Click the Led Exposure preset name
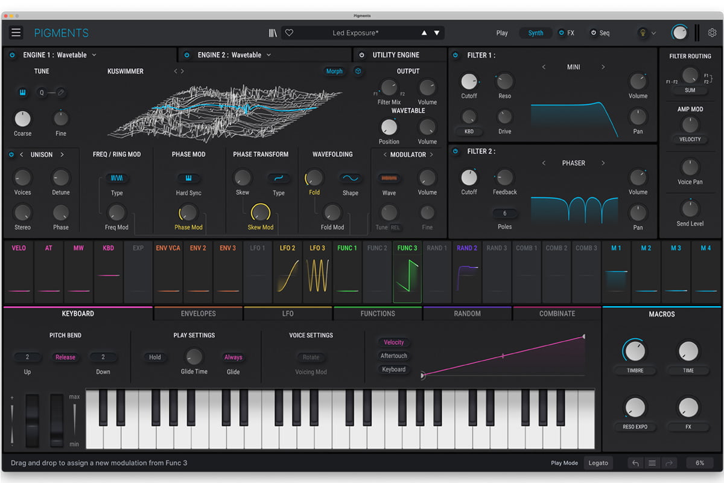This screenshot has height=483, width=724. pos(355,33)
